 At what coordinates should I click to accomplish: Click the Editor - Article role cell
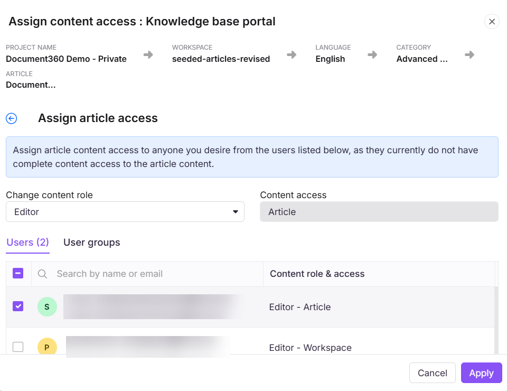pos(300,307)
